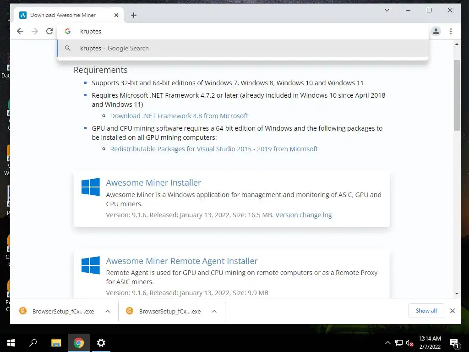469x352 pixels.
Task: Click text Version: 9.1.6, Released: January 13, 2022, Size: 9.9 MB
Action: (187, 293)
